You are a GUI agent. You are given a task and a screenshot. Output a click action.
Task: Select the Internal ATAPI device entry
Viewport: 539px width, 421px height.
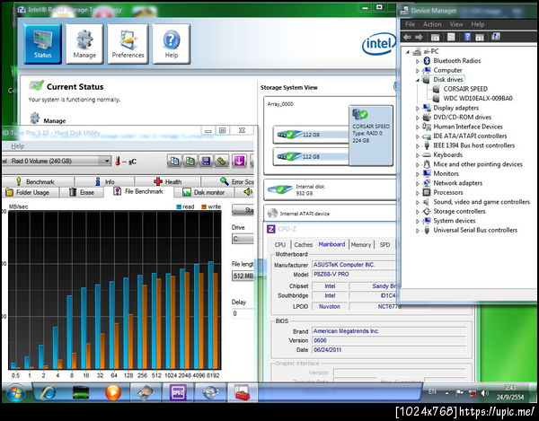pos(330,214)
